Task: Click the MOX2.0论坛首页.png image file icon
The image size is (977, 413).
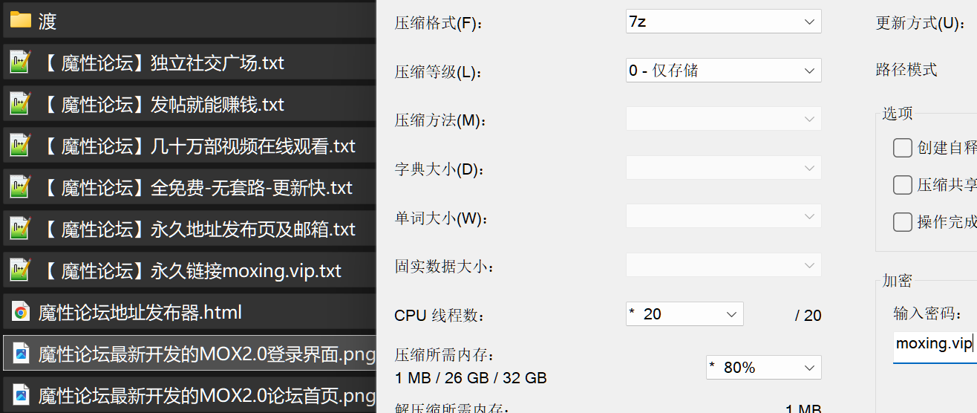Action: pos(21,394)
